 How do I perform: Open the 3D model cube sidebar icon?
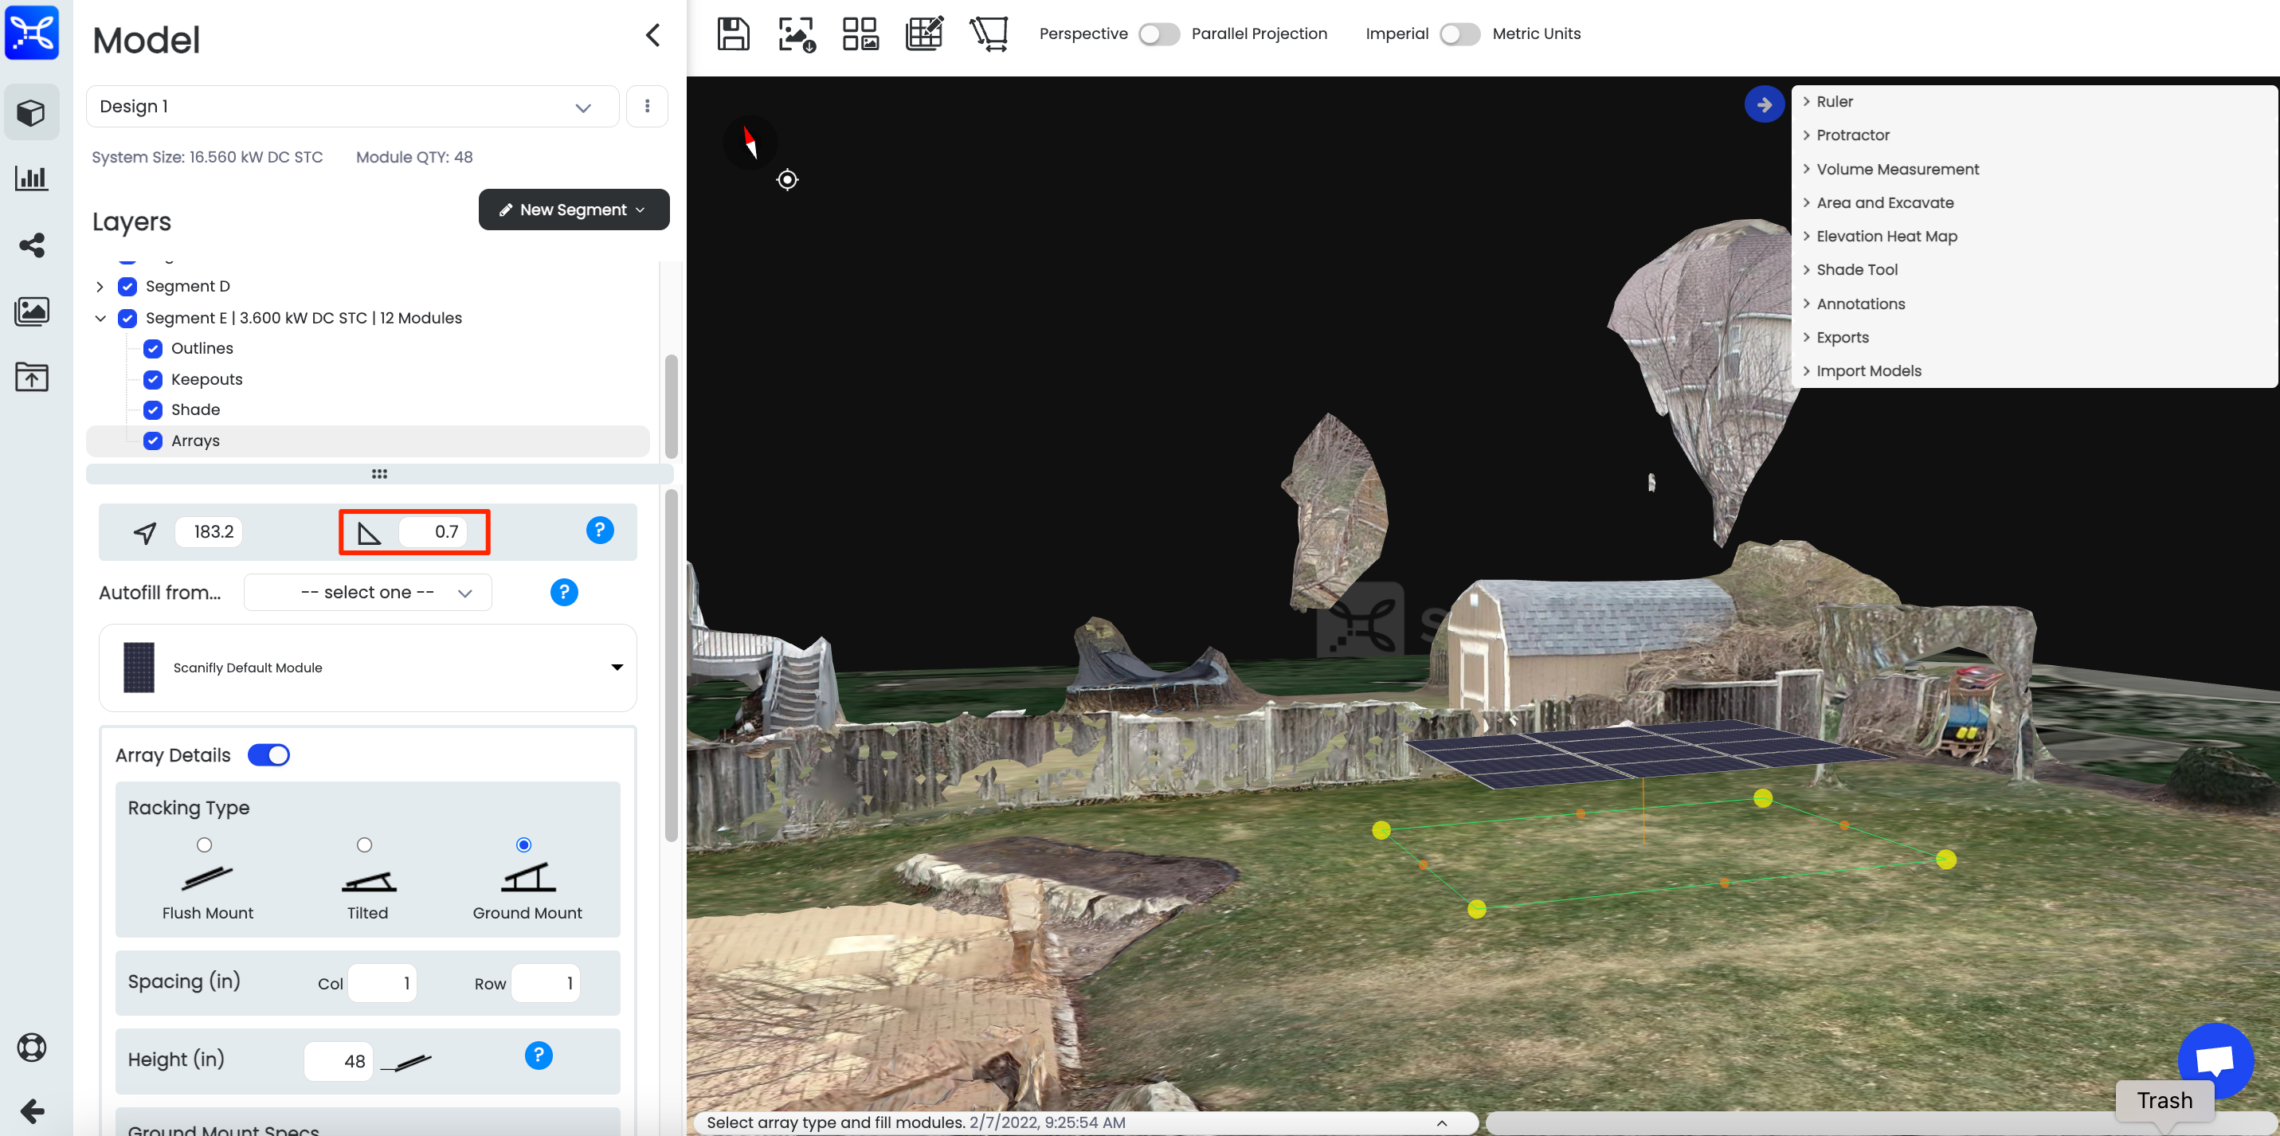[x=32, y=112]
